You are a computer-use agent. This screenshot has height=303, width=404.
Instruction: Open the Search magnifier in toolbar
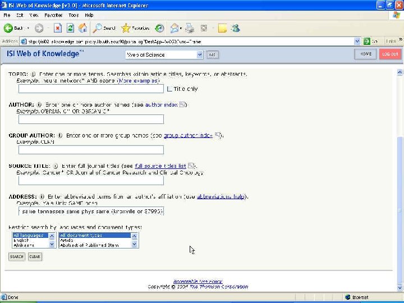click(x=98, y=28)
